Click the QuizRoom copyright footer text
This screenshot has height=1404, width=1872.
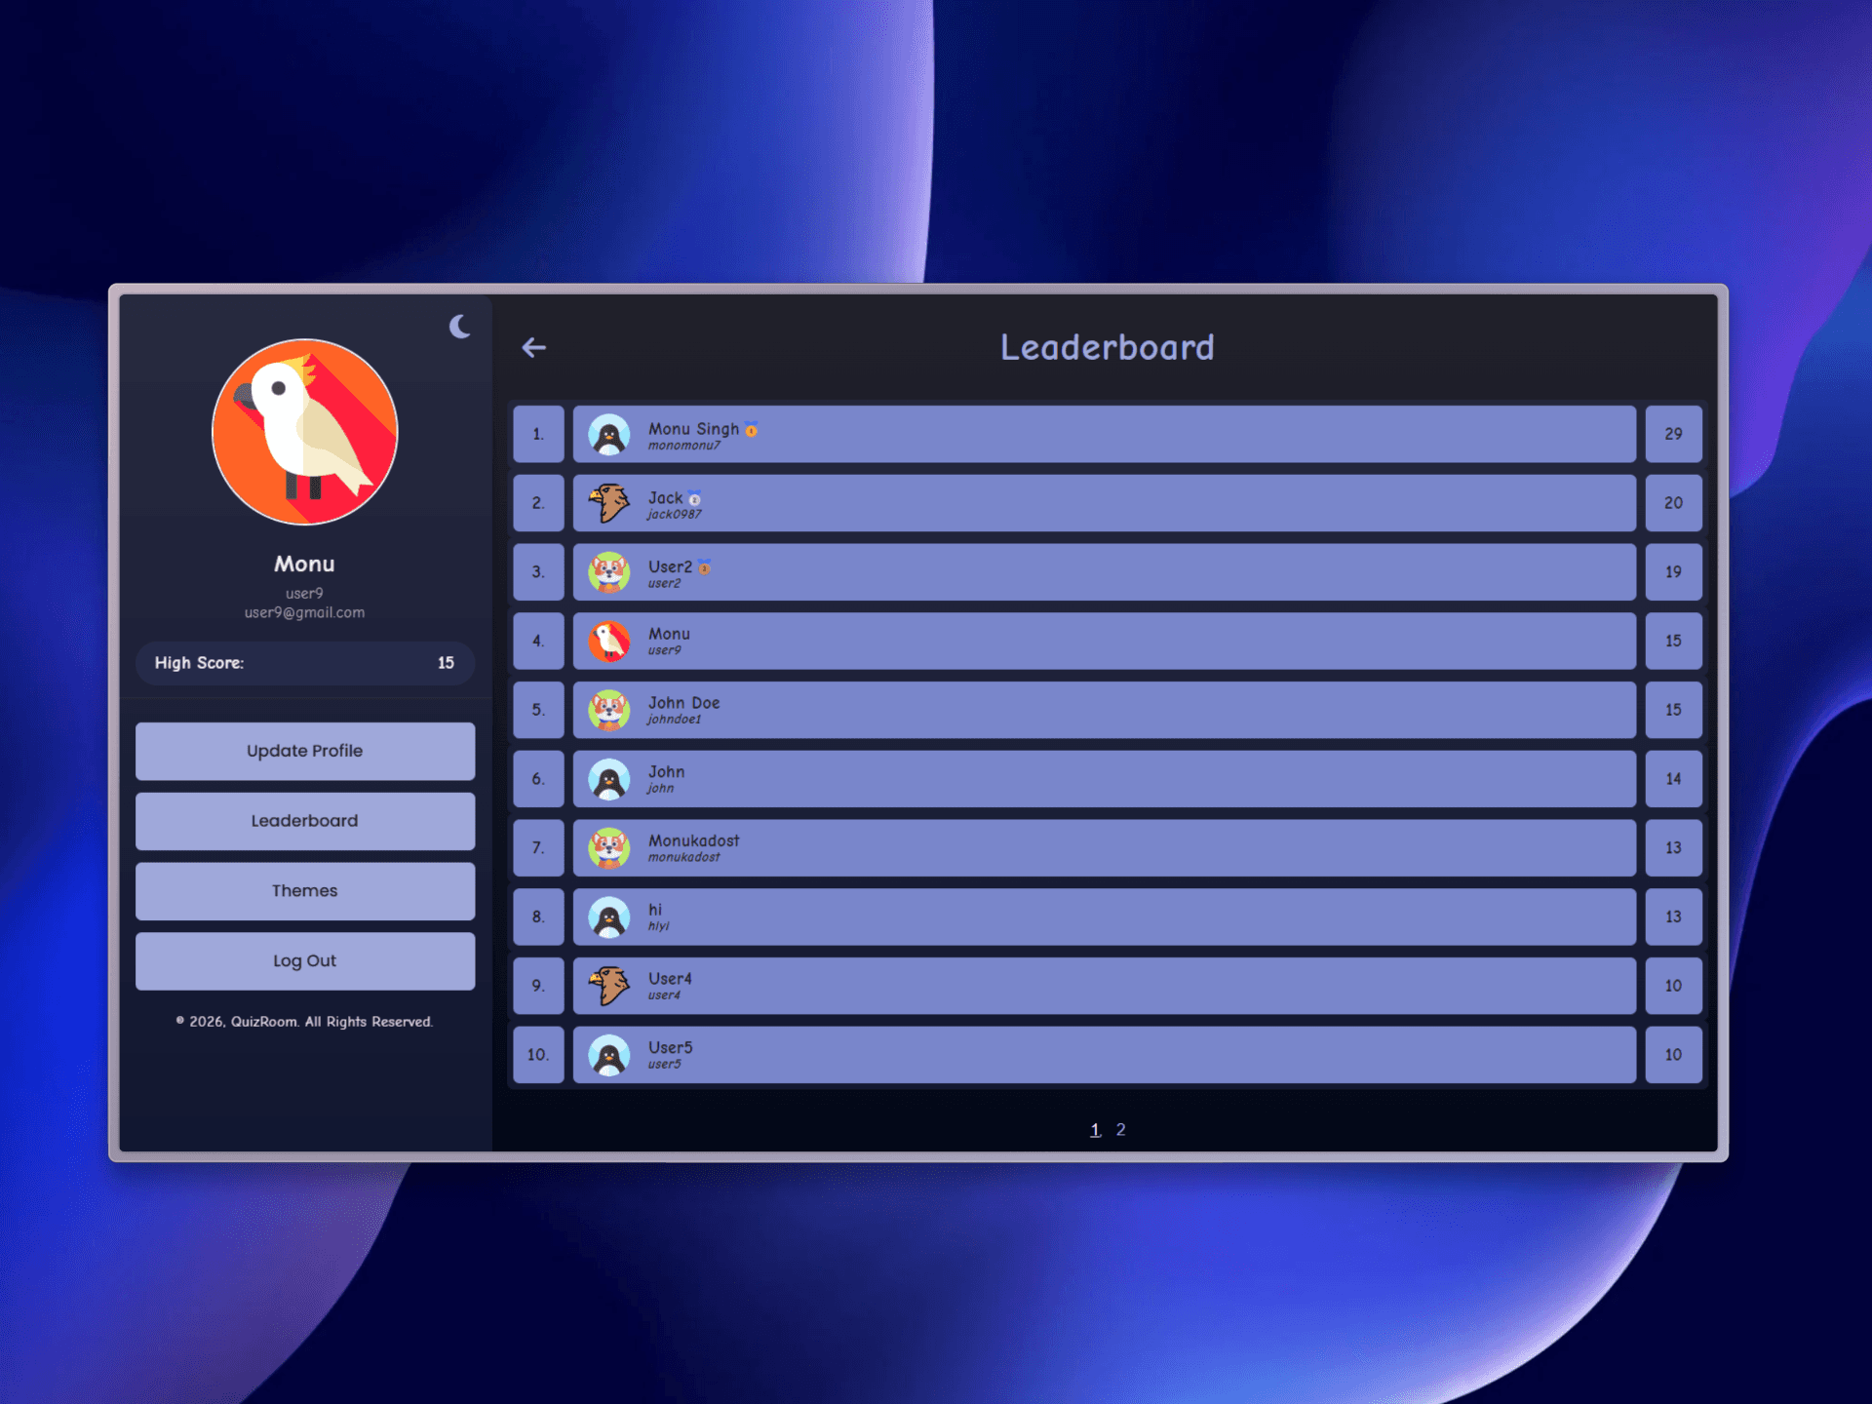click(304, 1022)
